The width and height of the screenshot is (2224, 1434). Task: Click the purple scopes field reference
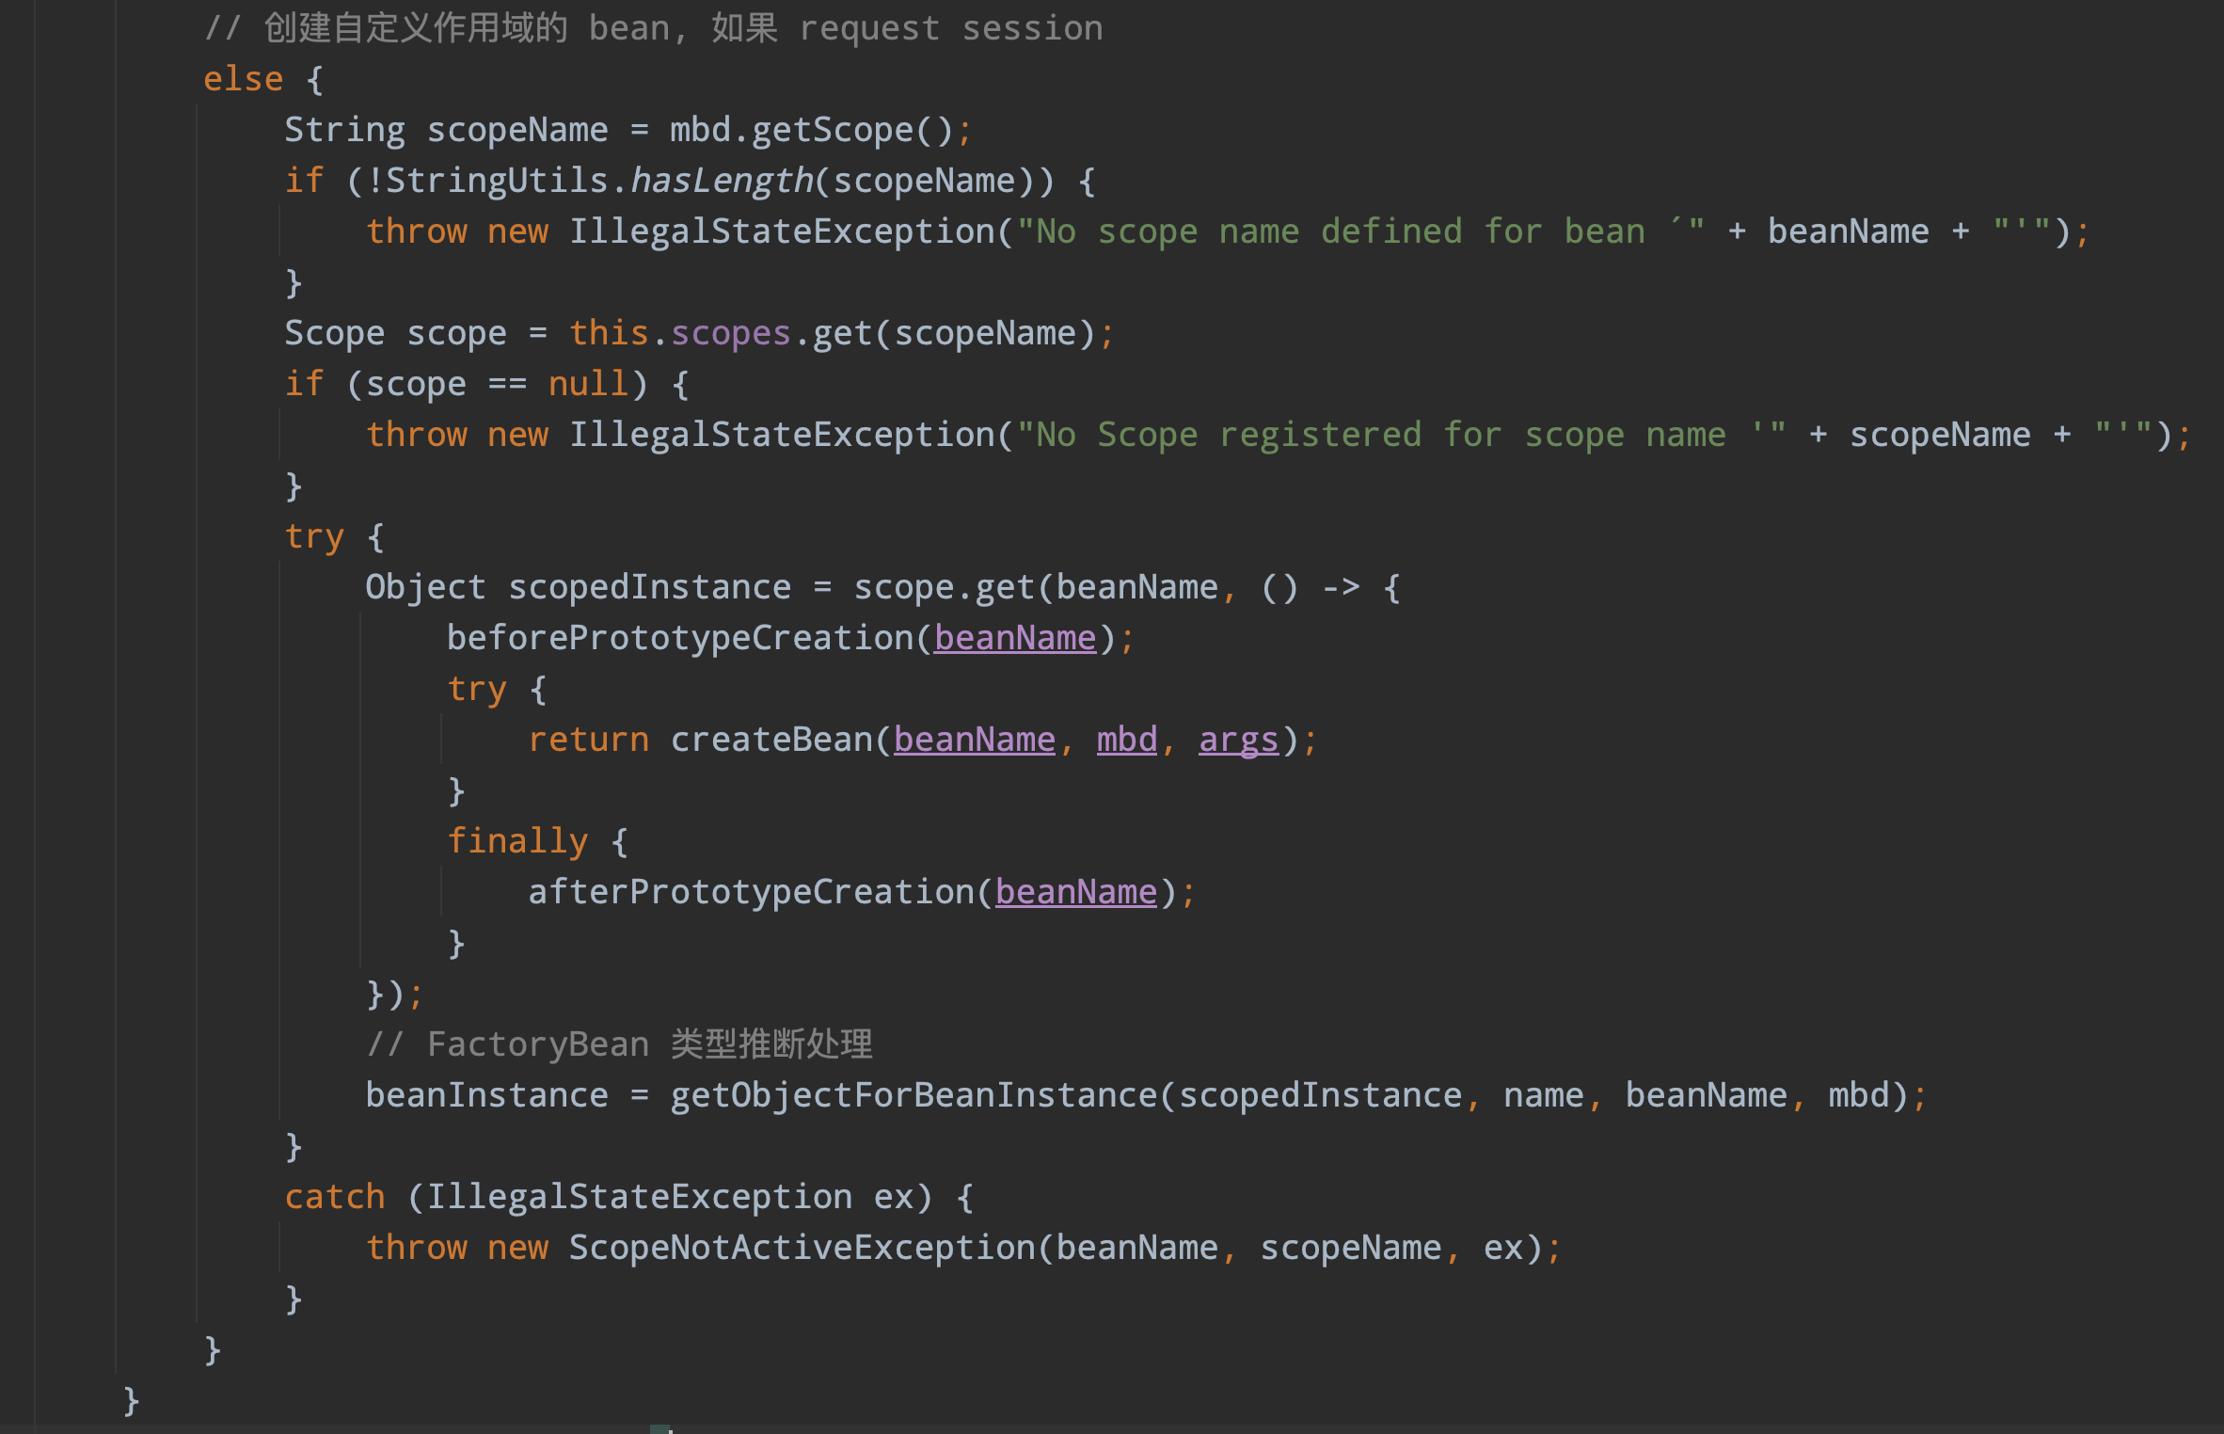tap(730, 333)
